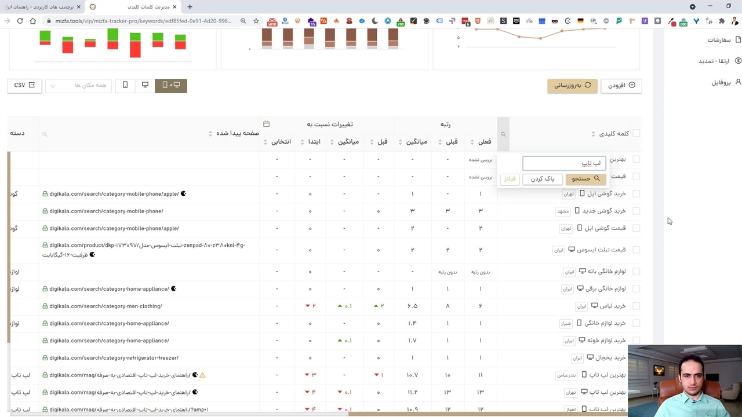Click the calendar icon beside تغییرات نسبت به
The height and width of the screenshot is (417, 742).
pos(266,124)
